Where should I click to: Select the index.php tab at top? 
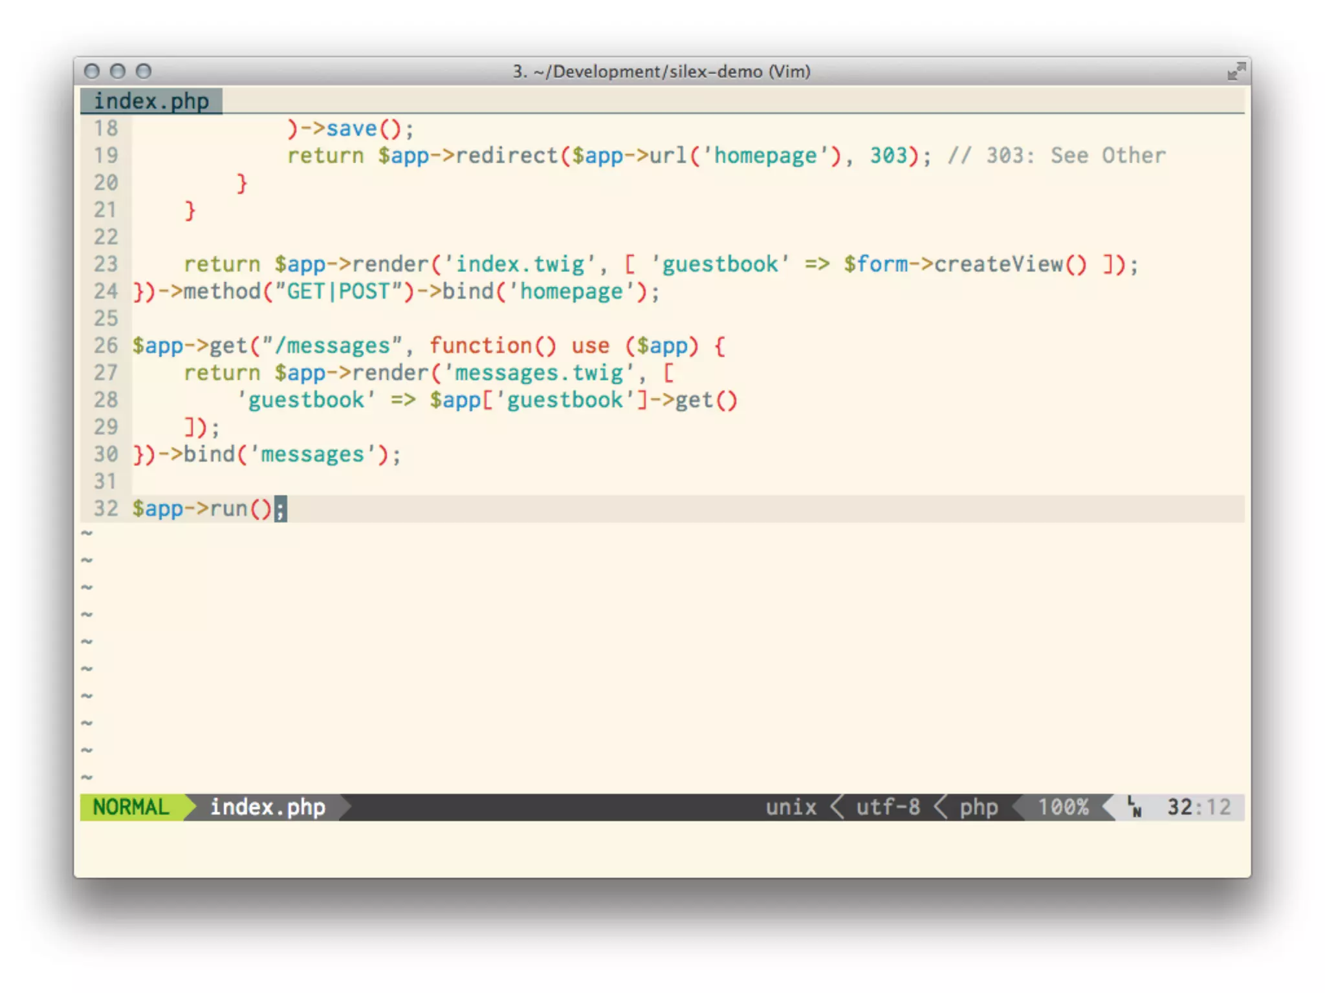[x=151, y=101]
